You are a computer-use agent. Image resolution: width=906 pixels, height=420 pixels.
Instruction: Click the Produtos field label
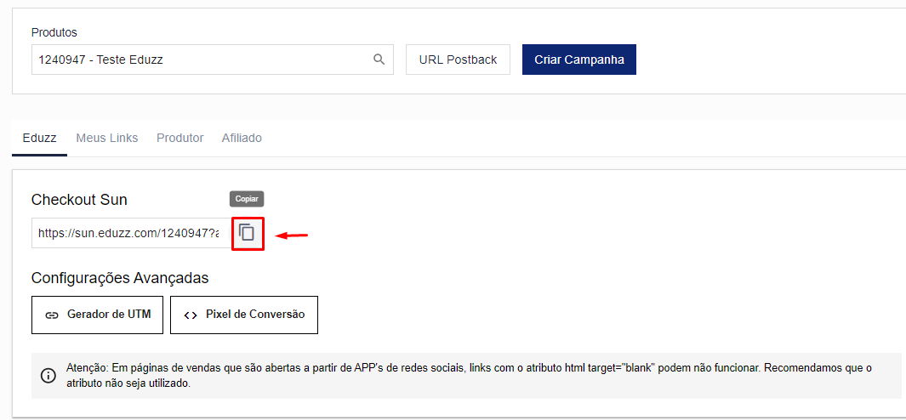point(54,32)
